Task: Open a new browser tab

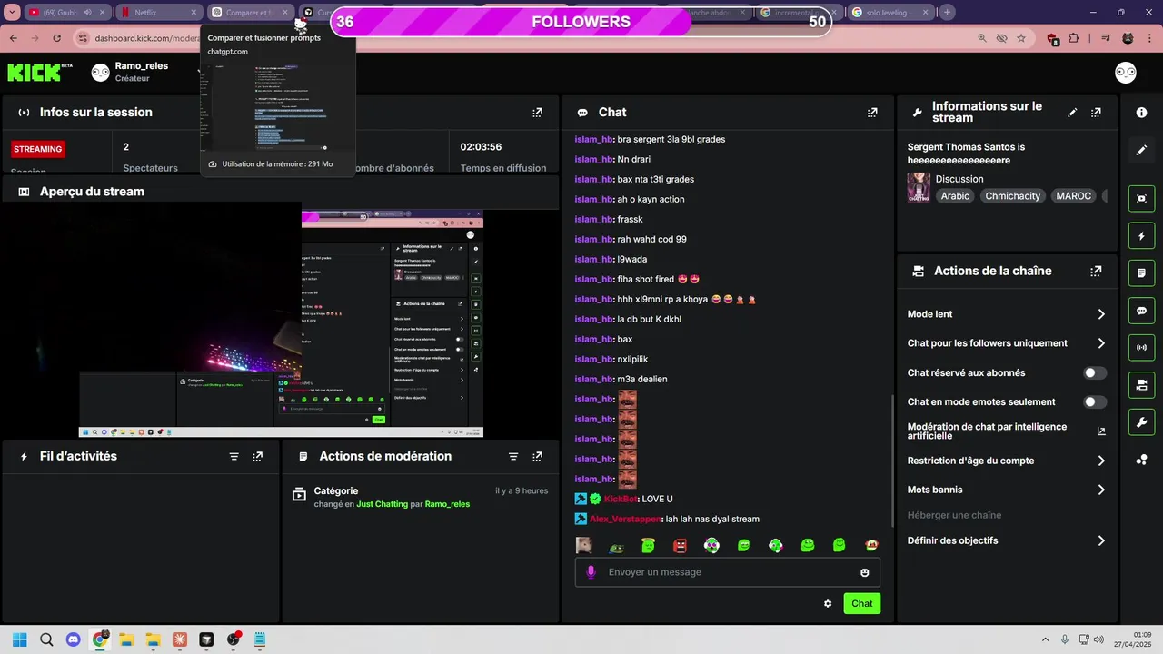Action: pyautogui.click(x=948, y=13)
